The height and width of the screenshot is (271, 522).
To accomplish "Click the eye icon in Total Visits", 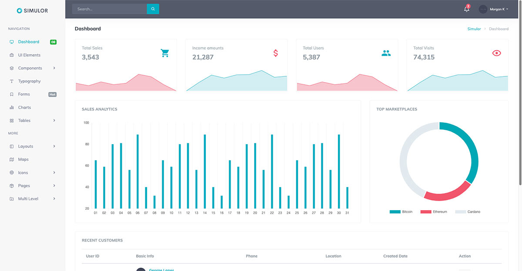I will 496,53.
